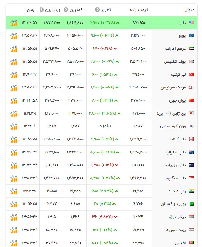The height and width of the screenshot is (247, 202).
Task: Open the وون کره جنوبی currency link
Action: 173,127
